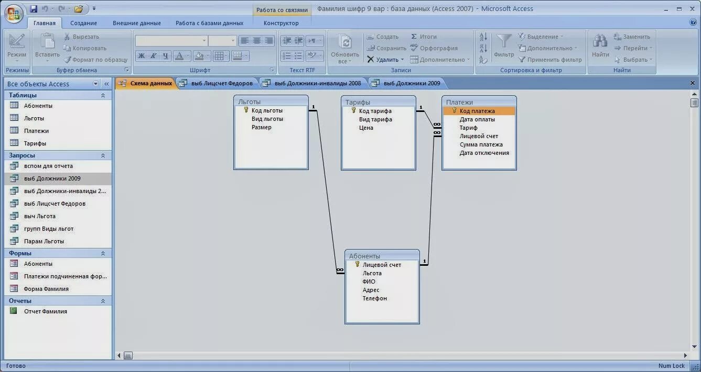701x372 pixels.
Task: Open the font size combo box
Action: coord(222,41)
